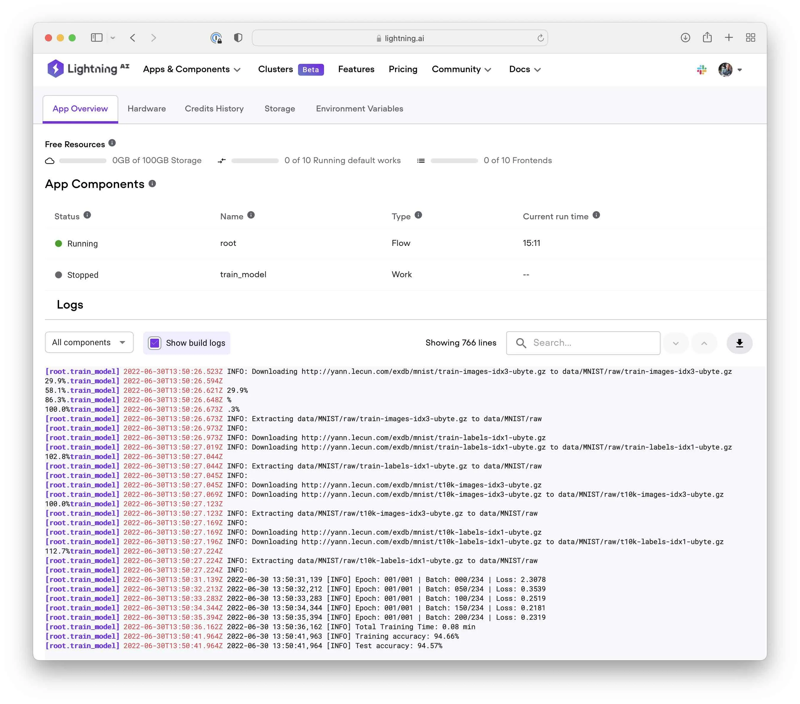Click the info icon beside Free Resources

click(x=112, y=143)
